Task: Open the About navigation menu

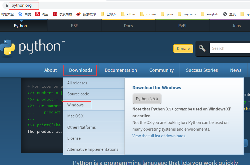Action: pos(50,70)
